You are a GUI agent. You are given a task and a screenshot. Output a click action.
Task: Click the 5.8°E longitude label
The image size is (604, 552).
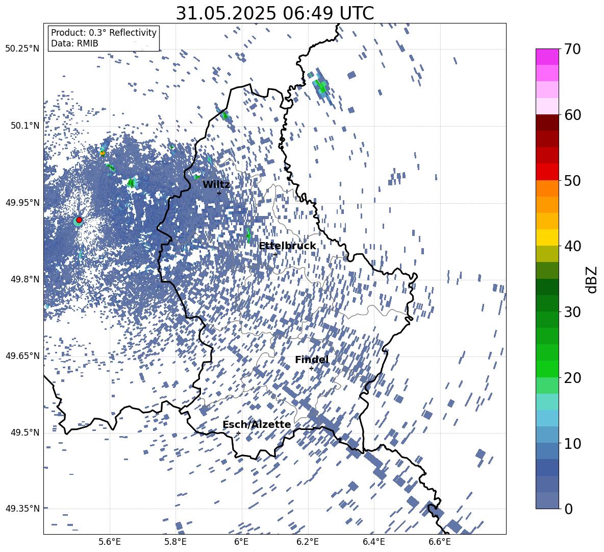coord(175,542)
